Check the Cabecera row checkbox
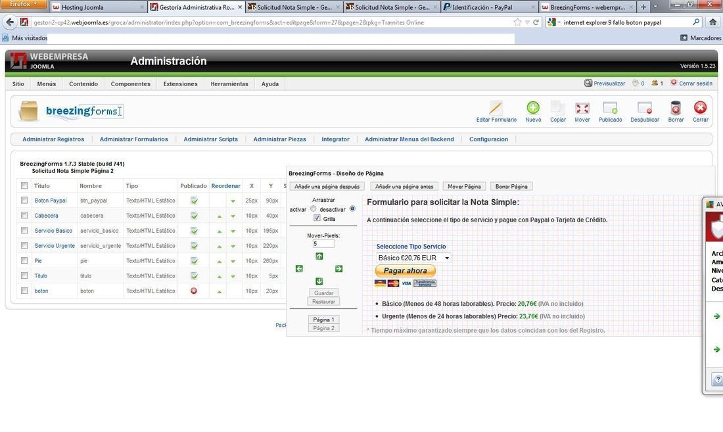The image size is (723, 432). click(24, 215)
